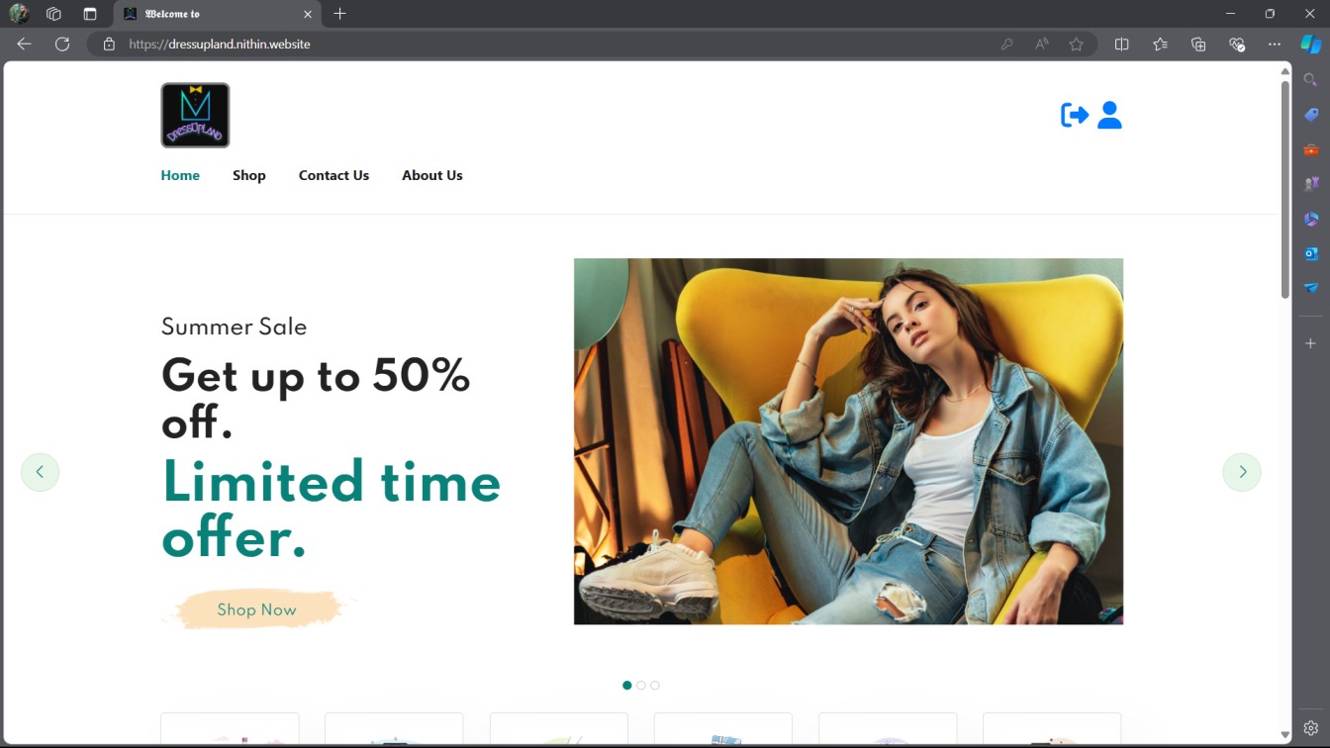Image resolution: width=1330 pixels, height=748 pixels.
Task: Open the Tools briefcase sidebar icon
Action: point(1311,149)
